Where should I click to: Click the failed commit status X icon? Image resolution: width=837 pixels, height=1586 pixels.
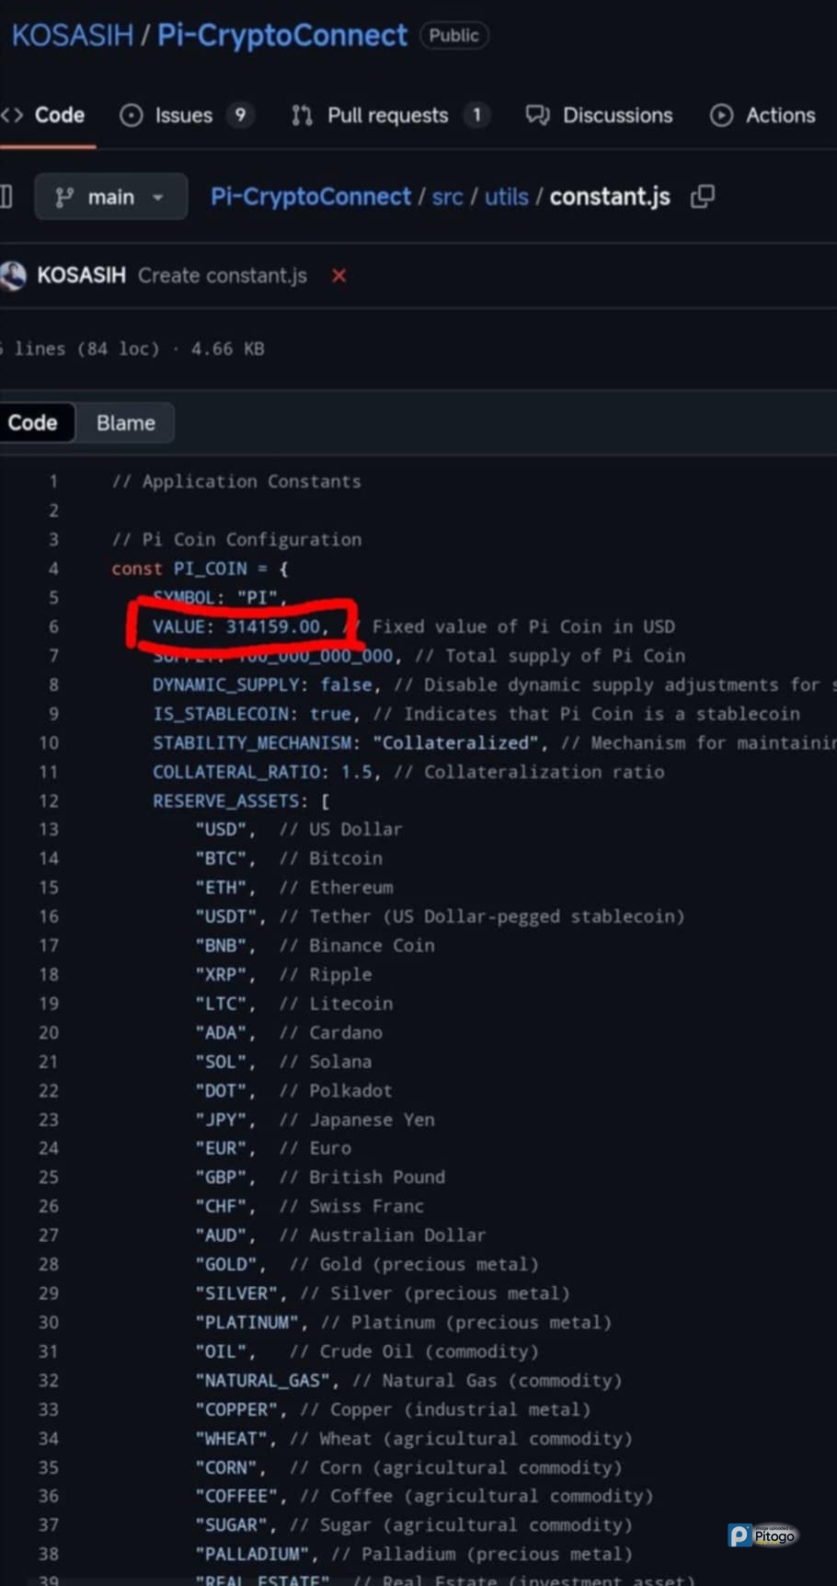[x=339, y=275]
